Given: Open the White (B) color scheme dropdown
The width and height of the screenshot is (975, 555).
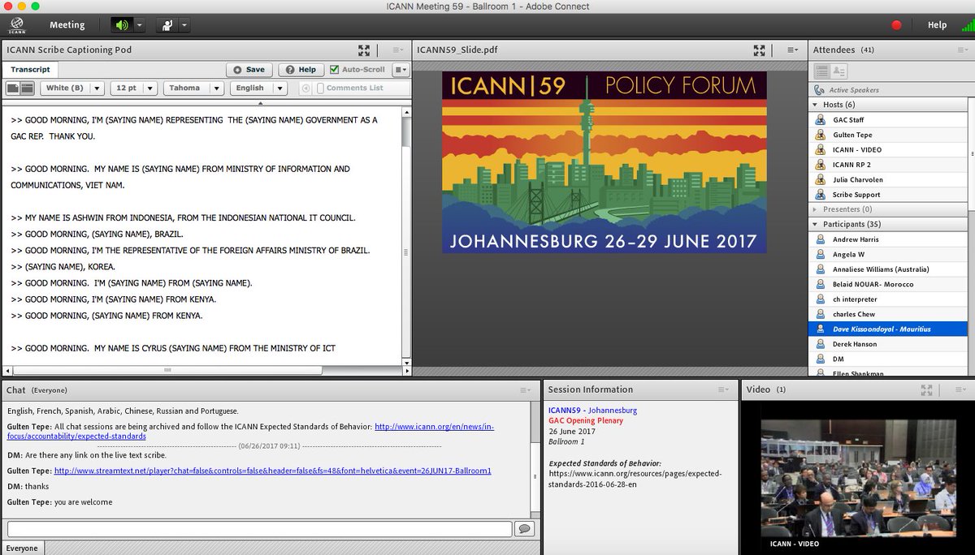Looking at the screenshot, I should (x=71, y=88).
